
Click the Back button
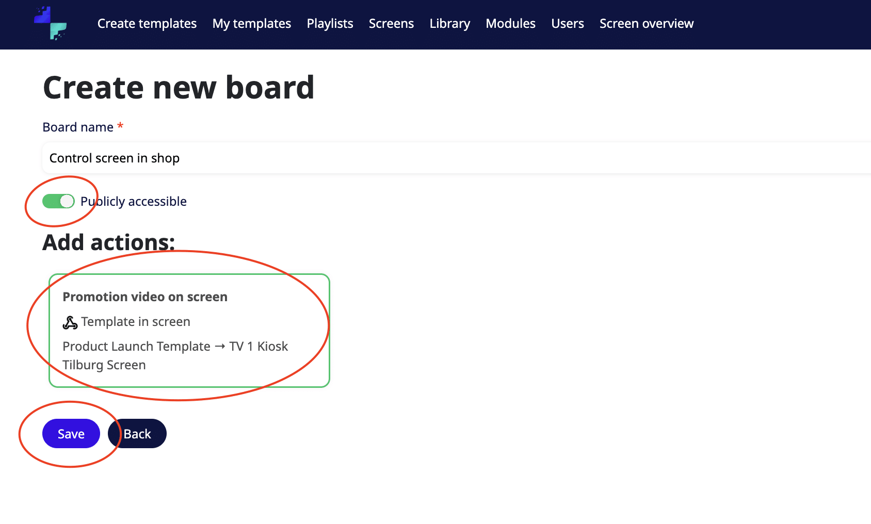click(x=137, y=434)
